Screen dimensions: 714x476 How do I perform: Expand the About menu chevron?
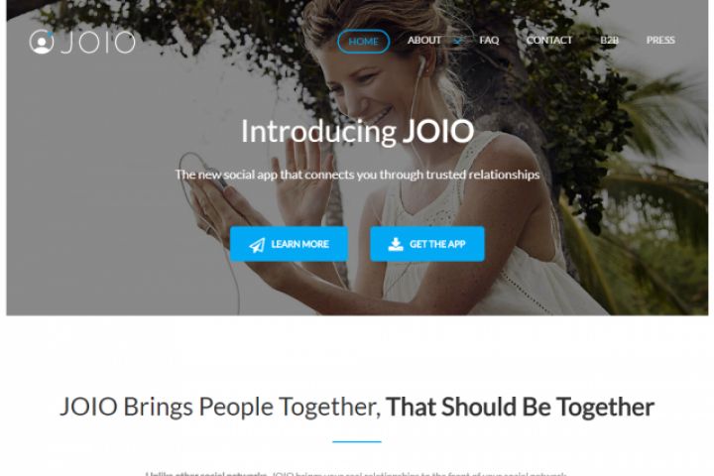coord(457,41)
